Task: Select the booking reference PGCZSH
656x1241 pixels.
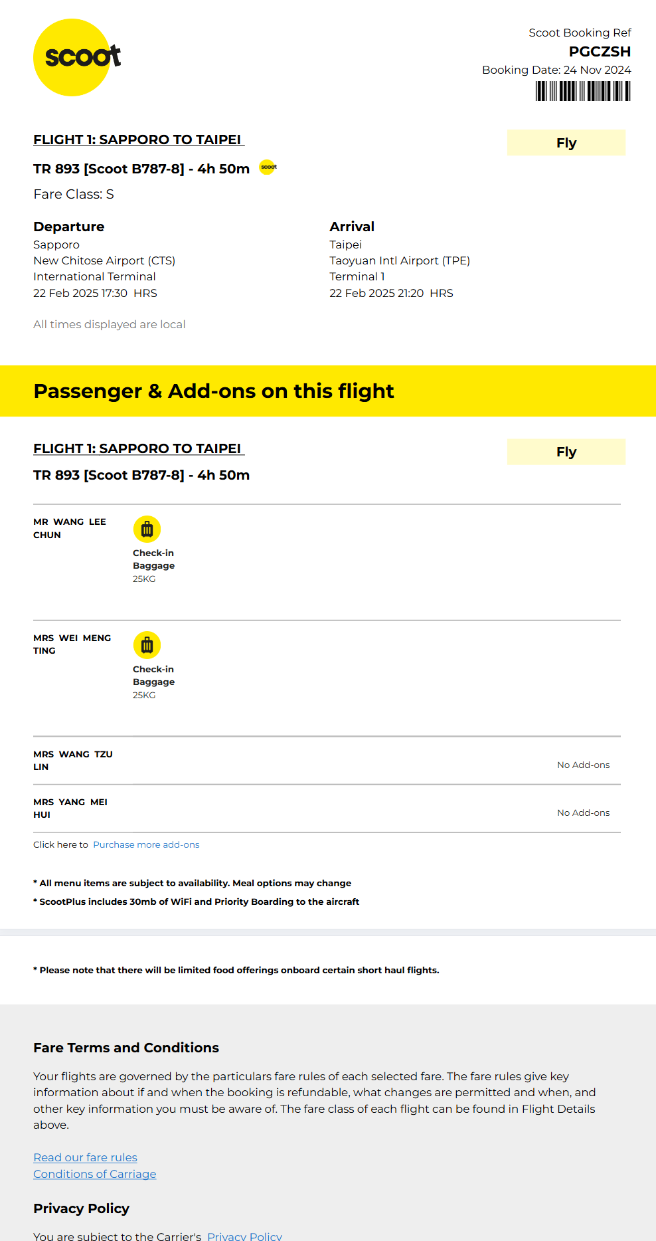Action: tap(600, 52)
